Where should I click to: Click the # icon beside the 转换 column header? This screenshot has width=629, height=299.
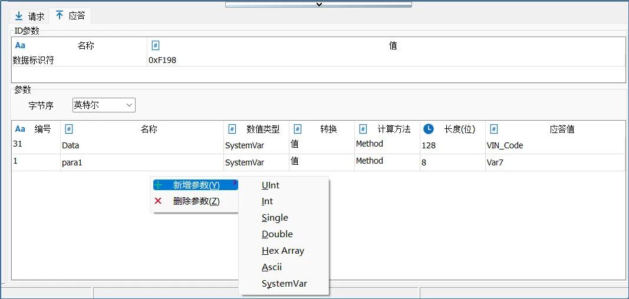tap(297, 129)
